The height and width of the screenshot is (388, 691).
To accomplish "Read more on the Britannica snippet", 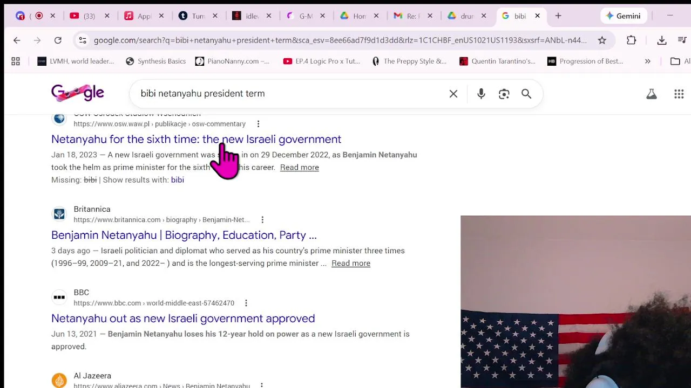I will coord(350,264).
